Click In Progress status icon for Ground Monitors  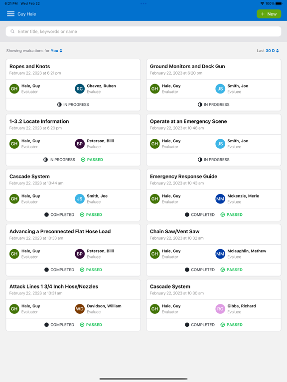pos(200,104)
